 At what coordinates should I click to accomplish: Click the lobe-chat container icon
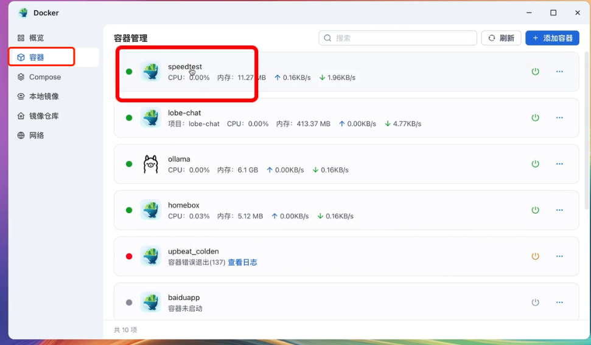[151, 118]
